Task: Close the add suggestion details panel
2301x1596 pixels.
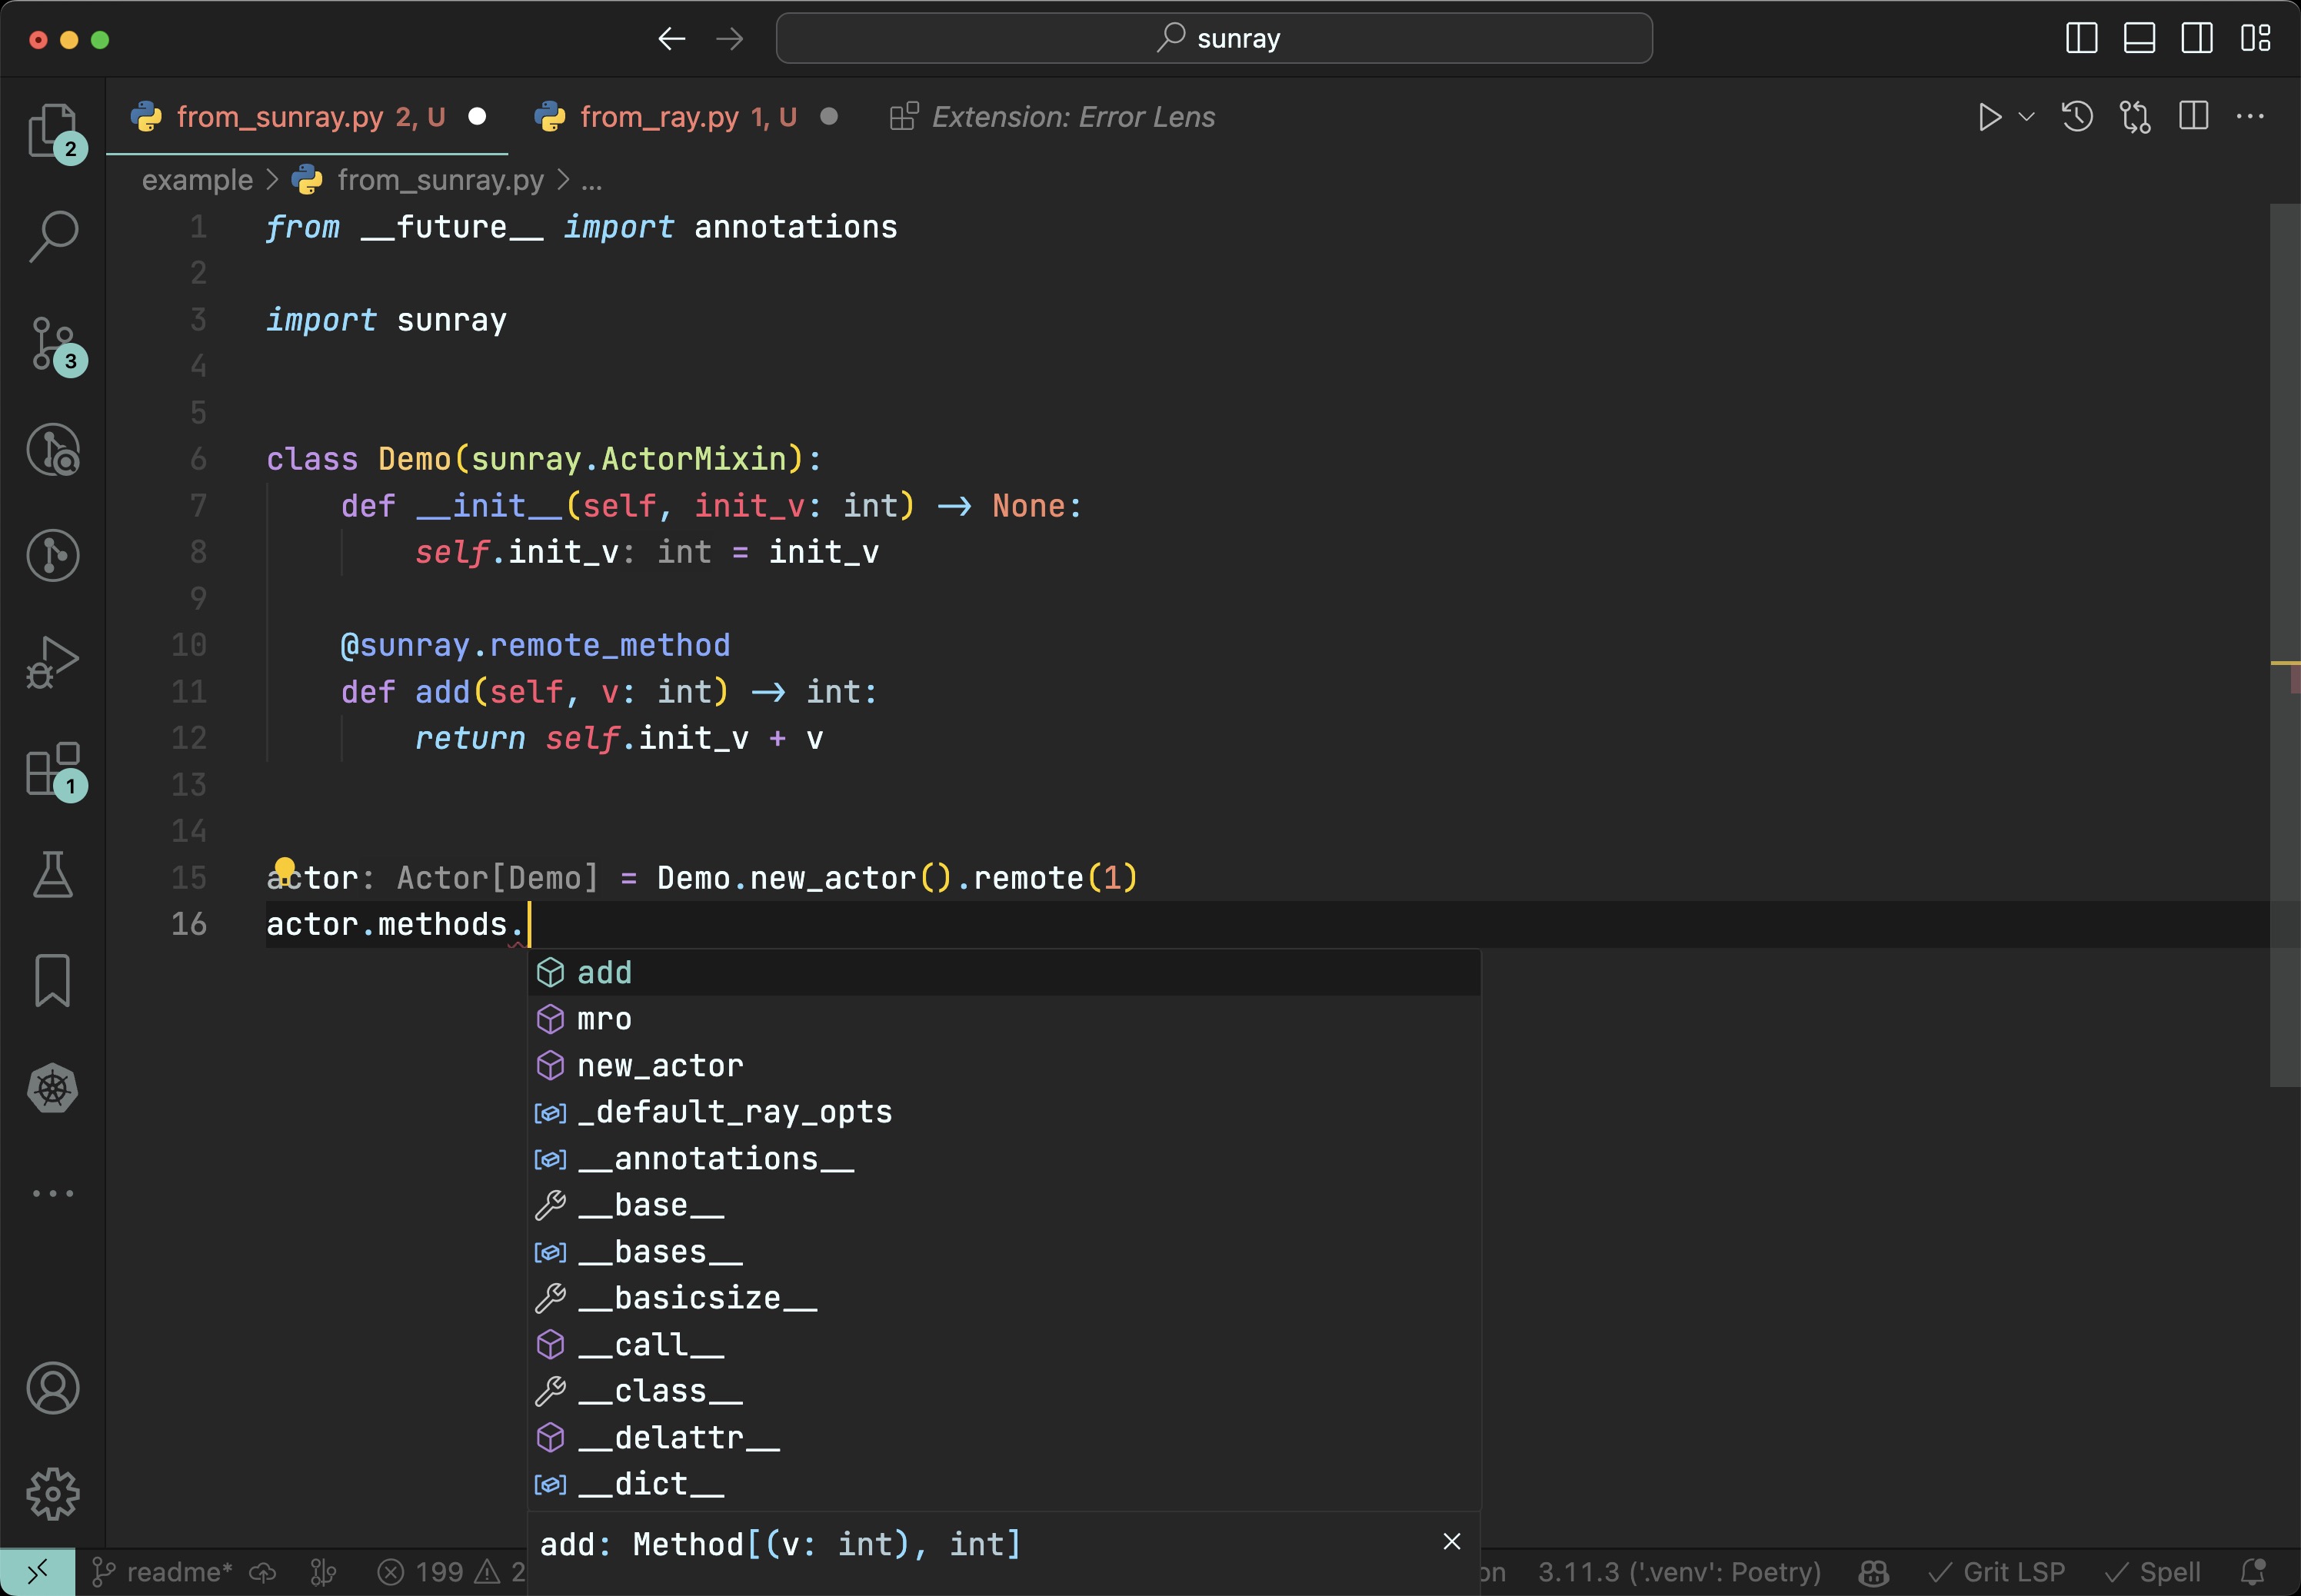Action: point(1452,1542)
